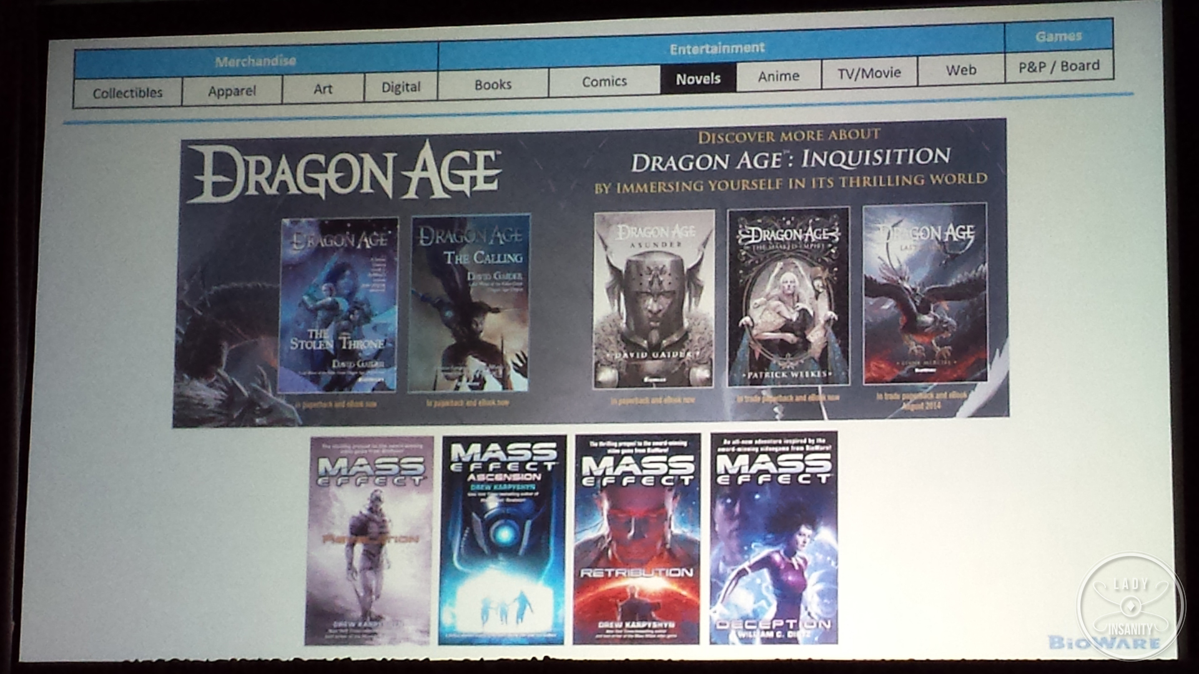Select the Mass Effect Deception cover
This screenshot has width=1199, height=674.
pyautogui.click(x=774, y=537)
